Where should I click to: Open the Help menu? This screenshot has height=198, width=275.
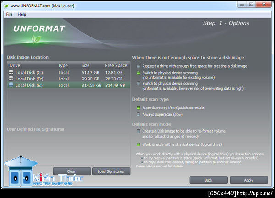[22, 14]
